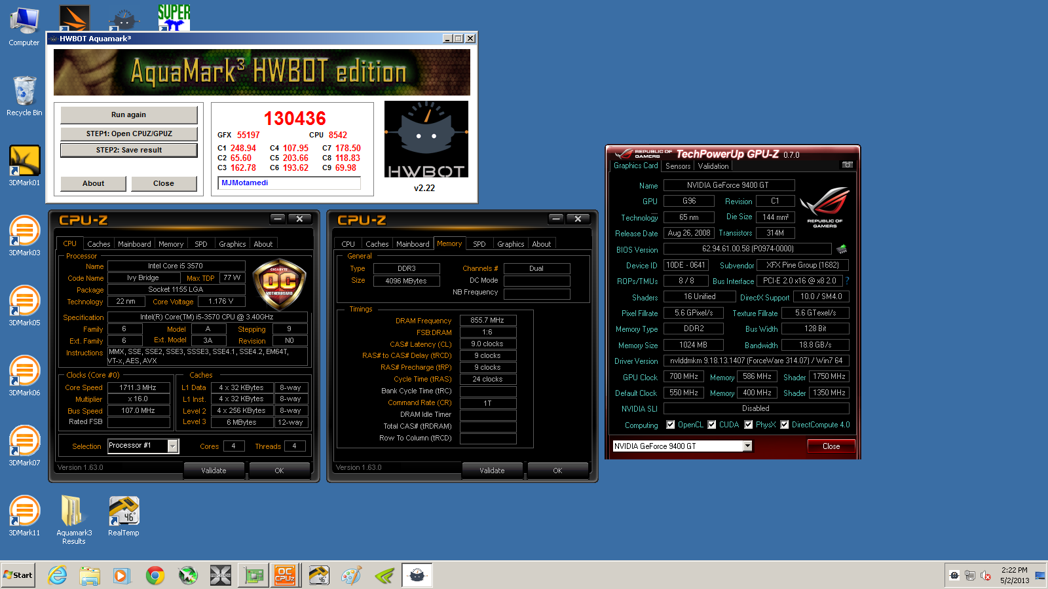Switch to the Validation tab in GPU-Z
The width and height of the screenshot is (1048, 589).
point(713,166)
